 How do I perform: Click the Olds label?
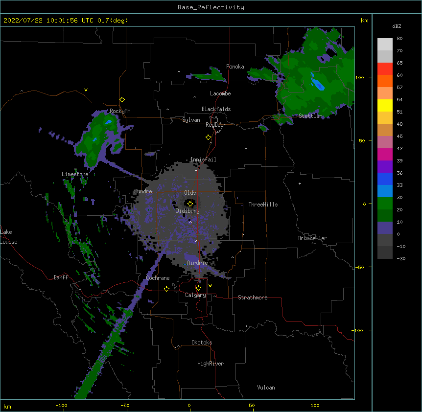(190, 193)
